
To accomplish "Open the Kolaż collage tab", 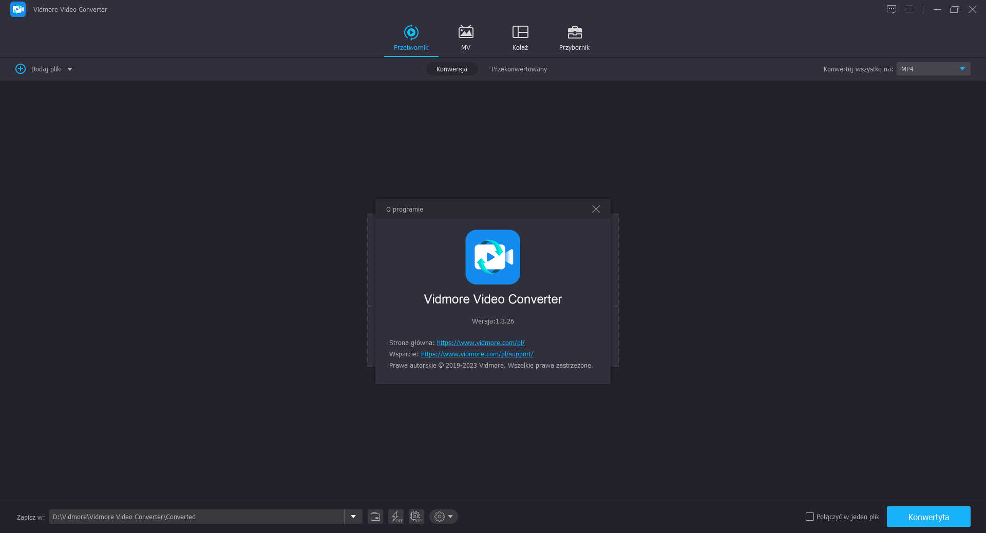I will click(x=520, y=38).
